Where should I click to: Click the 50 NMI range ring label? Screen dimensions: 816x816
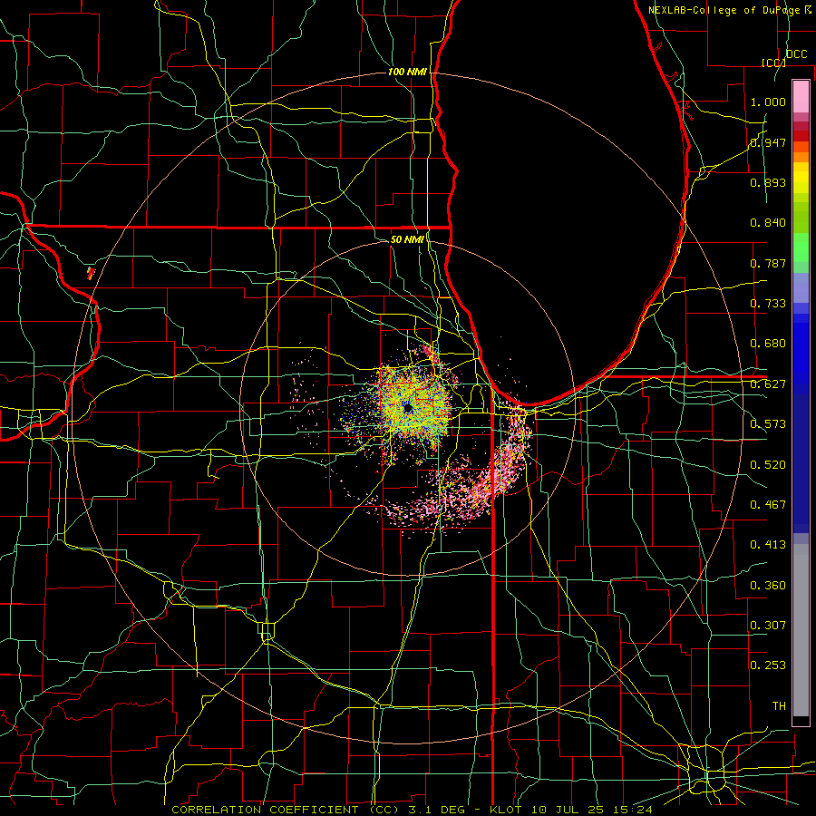407,239
